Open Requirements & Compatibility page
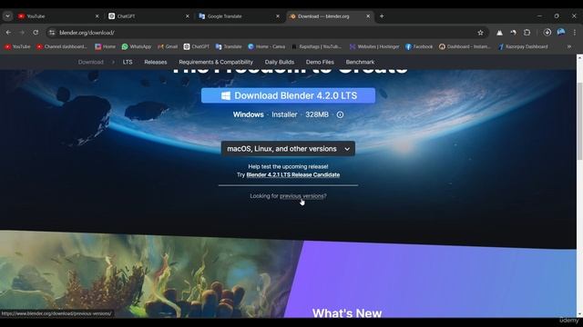Image resolution: width=583 pixels, height=327 pixels. (x=216, y=62)
